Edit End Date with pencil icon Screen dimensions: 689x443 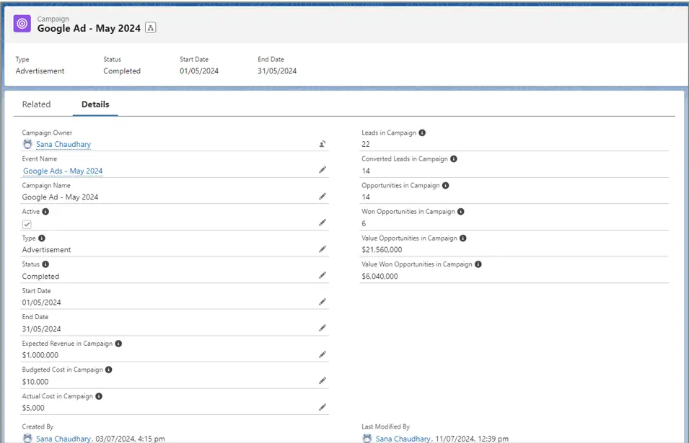pyautogui.click(x=322, y=328)
